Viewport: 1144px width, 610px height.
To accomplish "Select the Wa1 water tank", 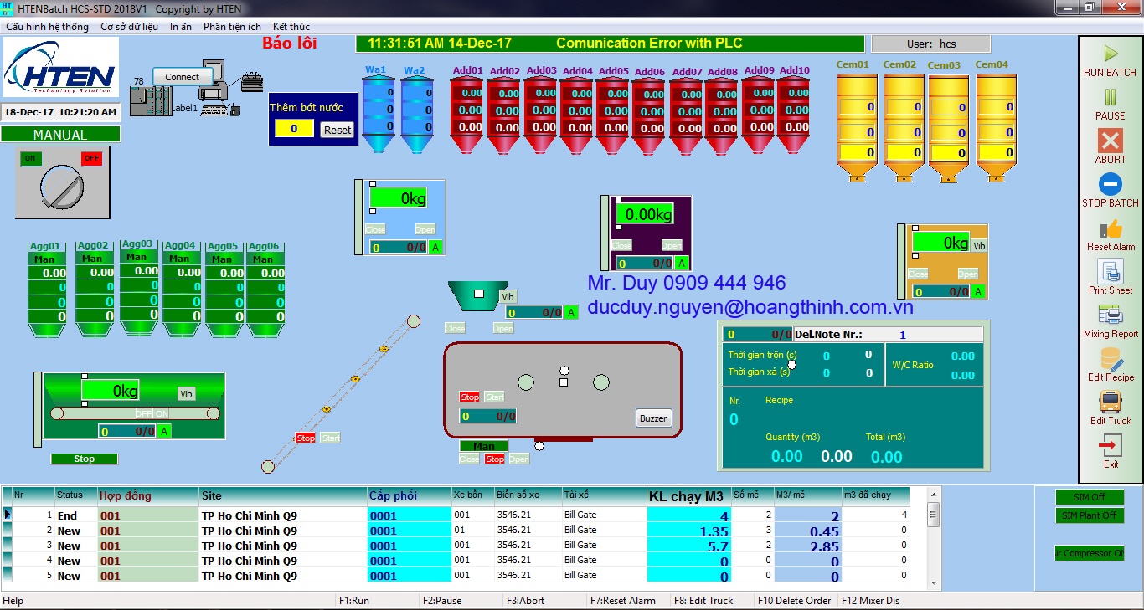I will [x=377, y=114].
